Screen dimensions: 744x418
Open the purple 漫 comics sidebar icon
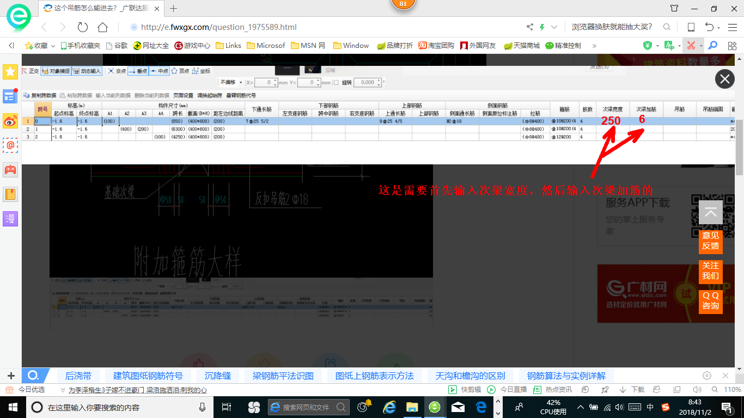(10, 219)
